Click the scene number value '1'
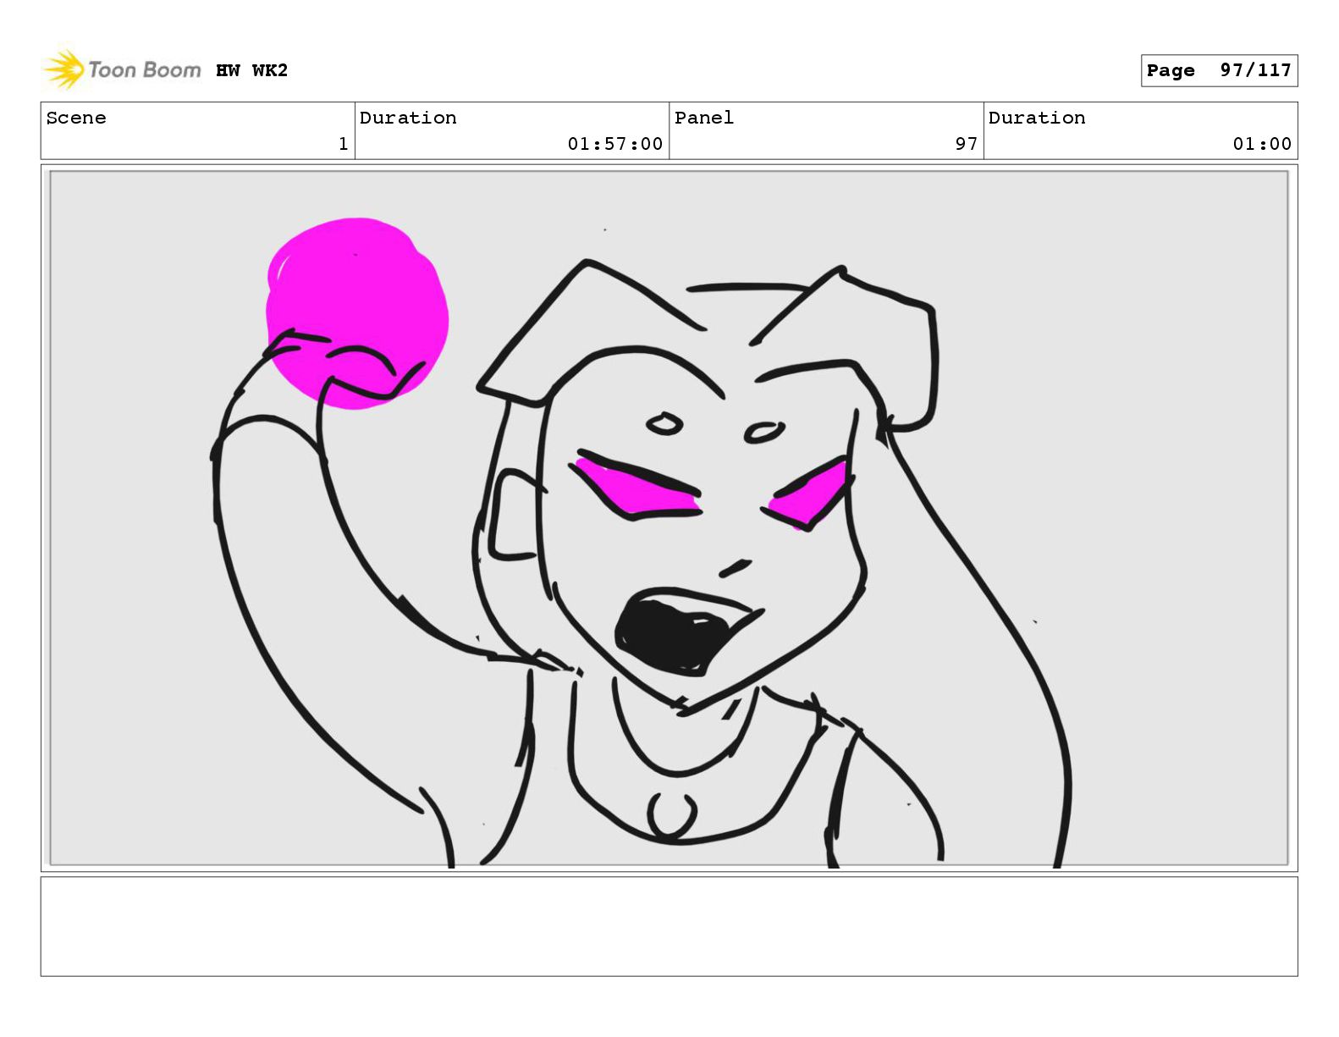 click(x=343, y=144)
